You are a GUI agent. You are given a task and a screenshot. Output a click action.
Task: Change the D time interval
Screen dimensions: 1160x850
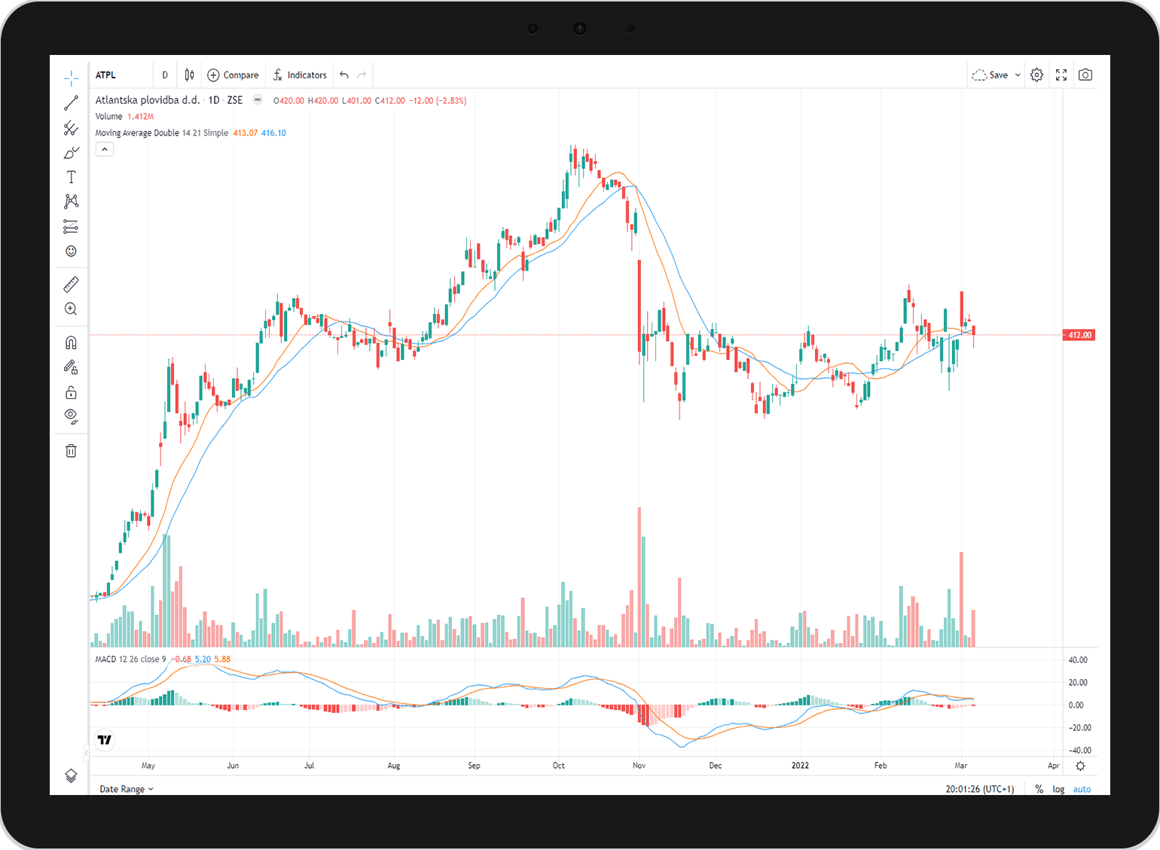(x=165, y=75)
